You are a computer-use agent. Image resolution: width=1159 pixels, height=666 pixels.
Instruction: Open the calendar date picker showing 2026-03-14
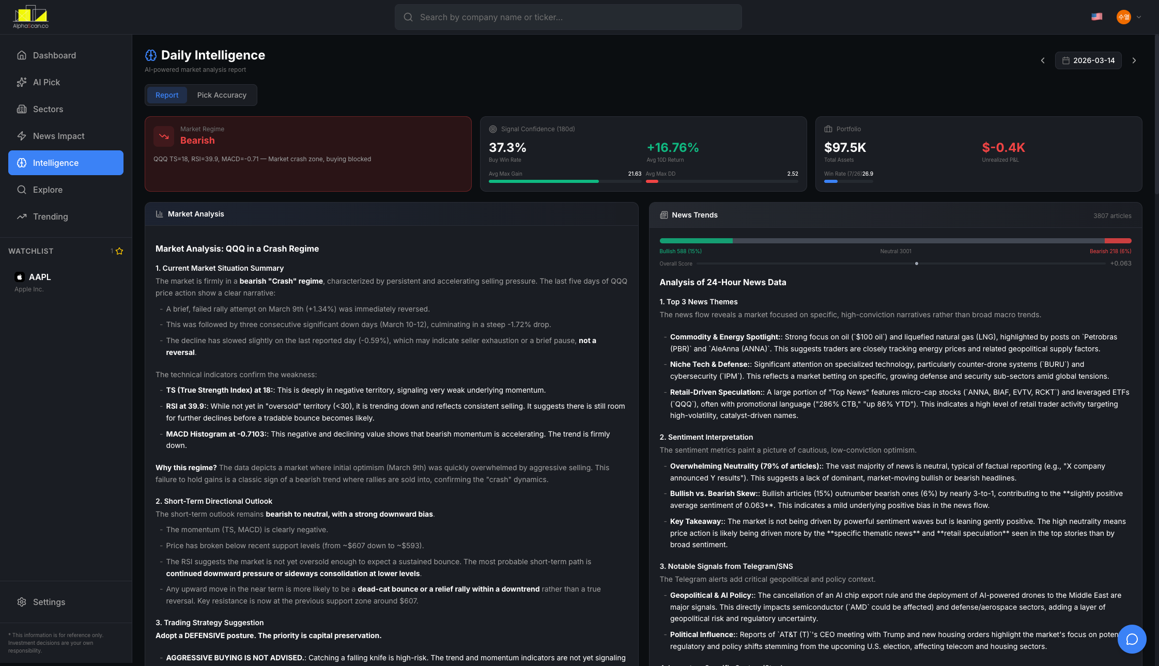(x=1088, y=60)
